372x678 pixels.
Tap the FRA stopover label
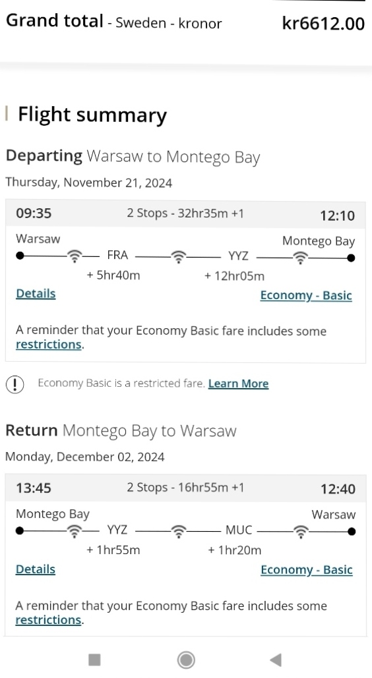tap(117, 256)
